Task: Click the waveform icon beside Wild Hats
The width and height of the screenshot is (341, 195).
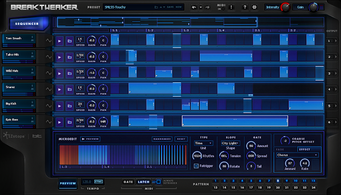Action: click(x=48, y=73)
